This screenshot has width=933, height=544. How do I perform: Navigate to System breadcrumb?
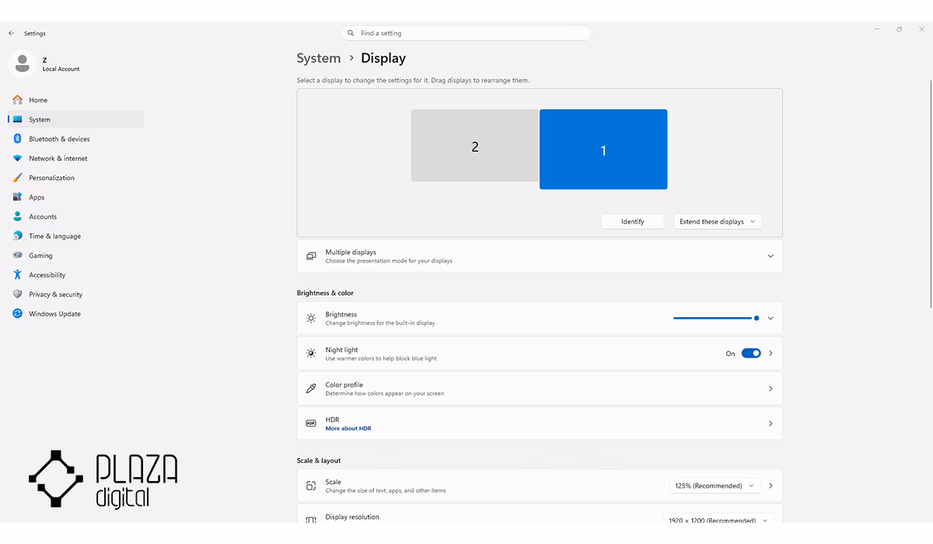pos(319,58)
